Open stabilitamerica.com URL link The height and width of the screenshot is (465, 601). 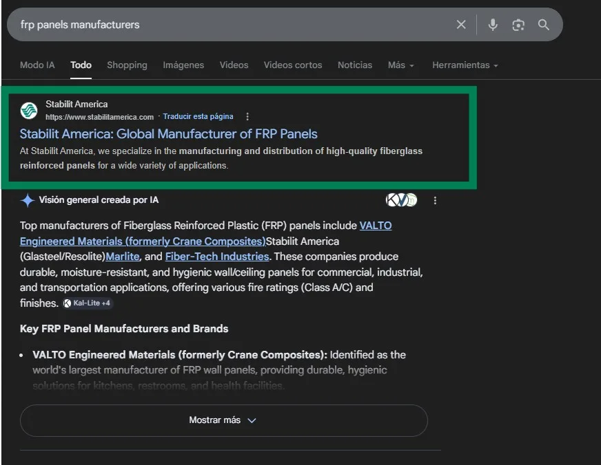click(100, 117)
